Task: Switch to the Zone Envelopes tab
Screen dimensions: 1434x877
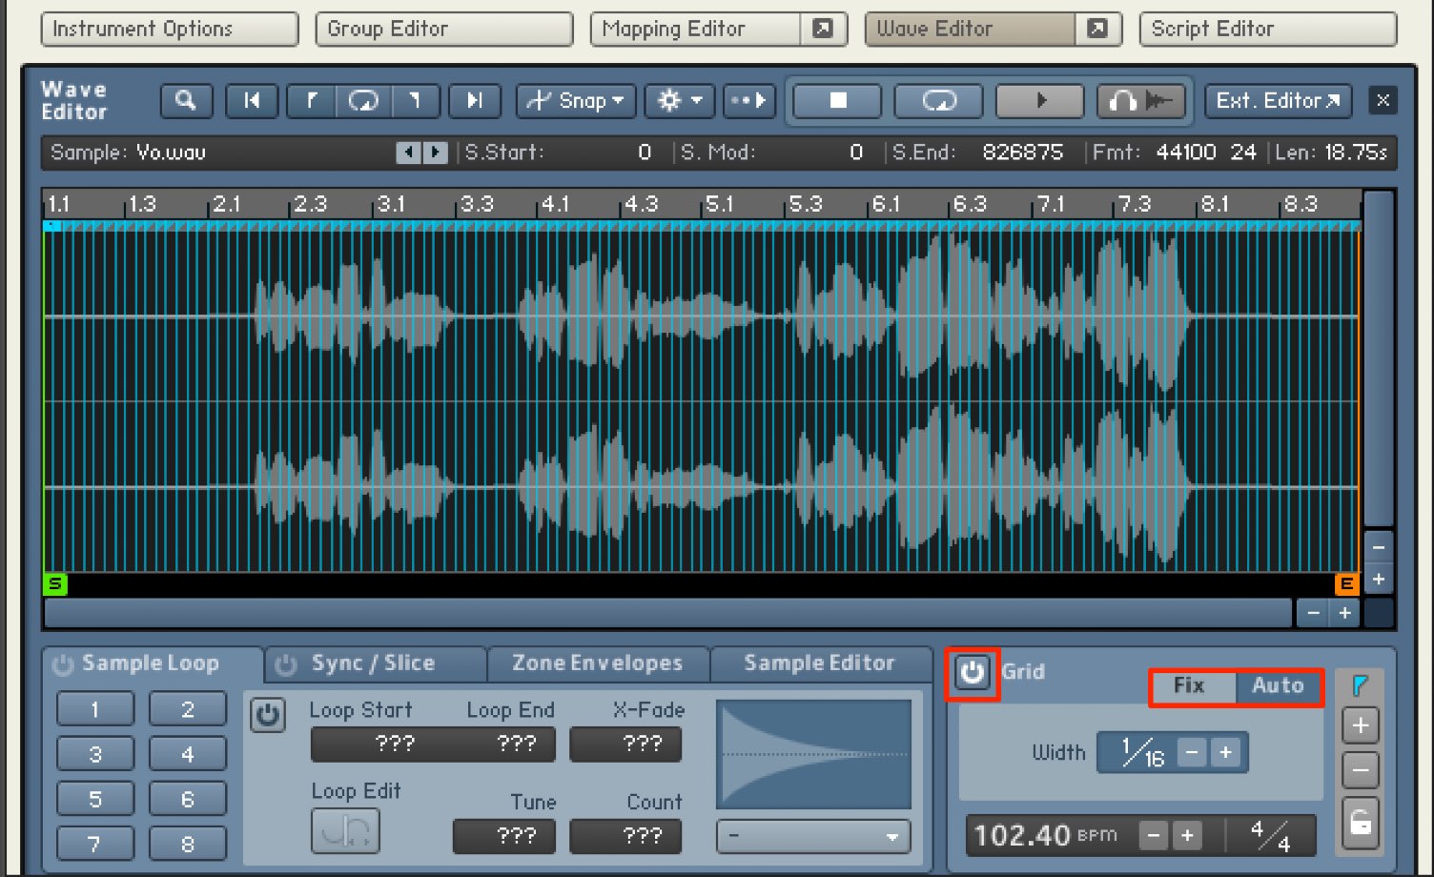Action: coord(598,663)
